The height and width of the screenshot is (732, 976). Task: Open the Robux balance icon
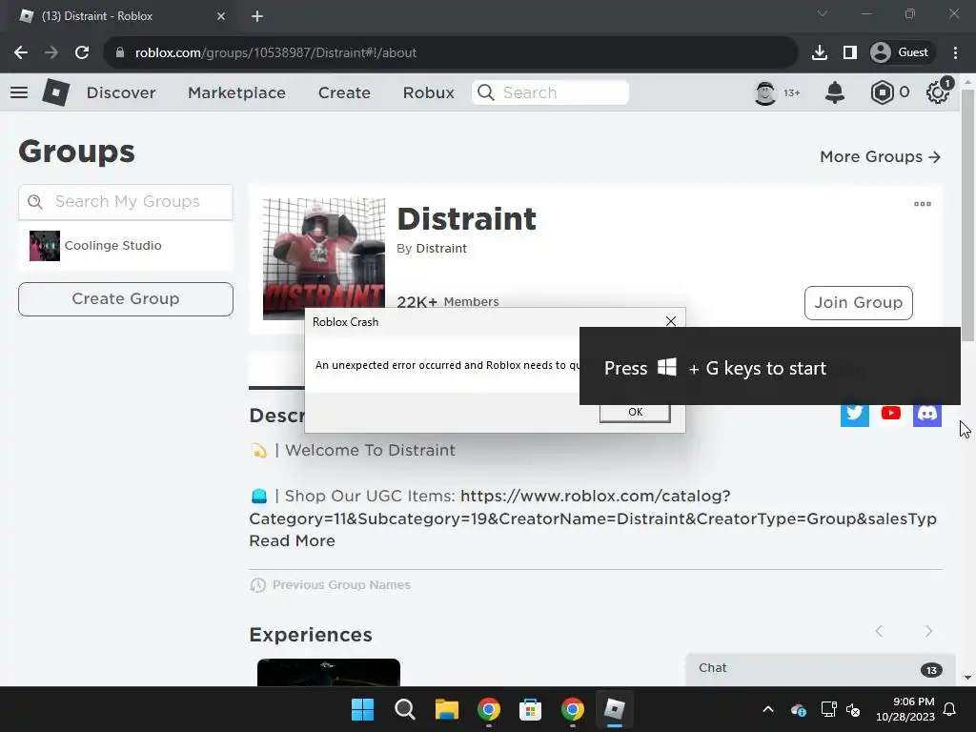point(882,92)
